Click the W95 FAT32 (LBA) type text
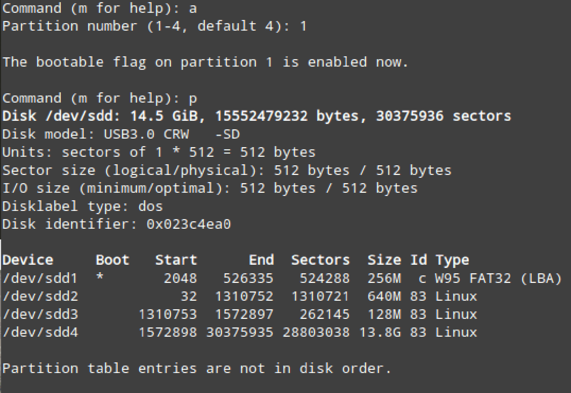 (x=498, y=278)
